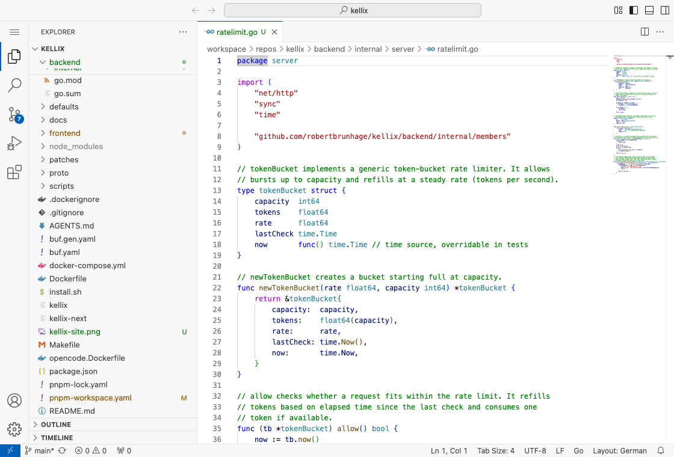674x457 pixels.
Task: Synchronize changes with the status bar sync icon
Action: [63, 450]
